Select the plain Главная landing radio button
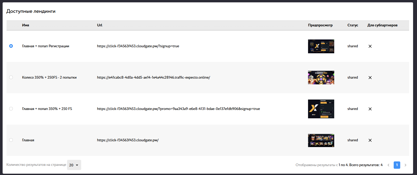This screenshot has height=175, width=417. (11, 140)
